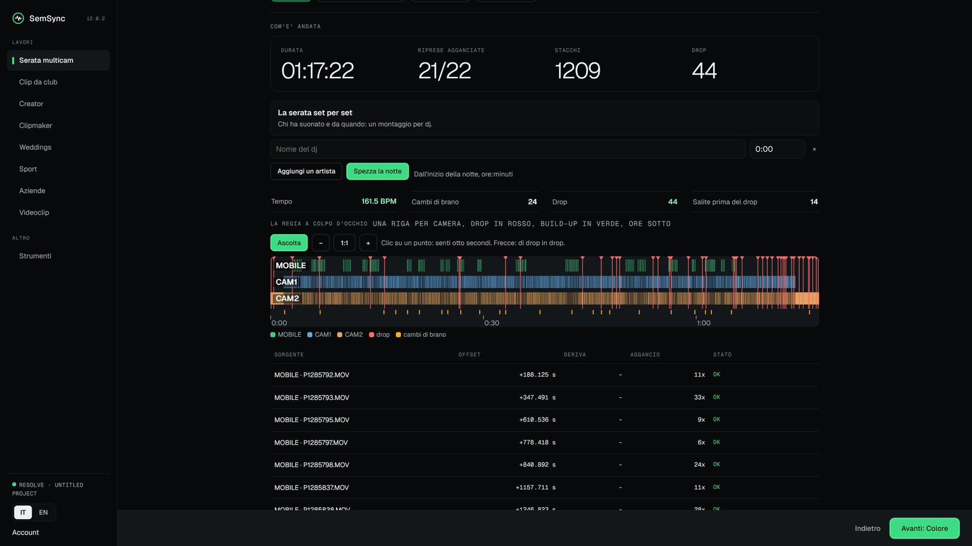This screenshot has height=546, width=972.
Task: Click the SORGENTE column header
Action: point(289,355)
